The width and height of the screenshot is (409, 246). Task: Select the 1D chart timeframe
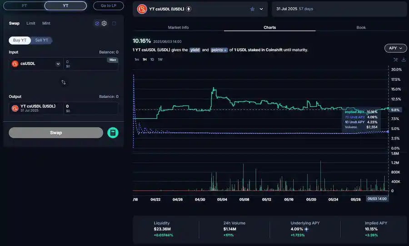152,59
